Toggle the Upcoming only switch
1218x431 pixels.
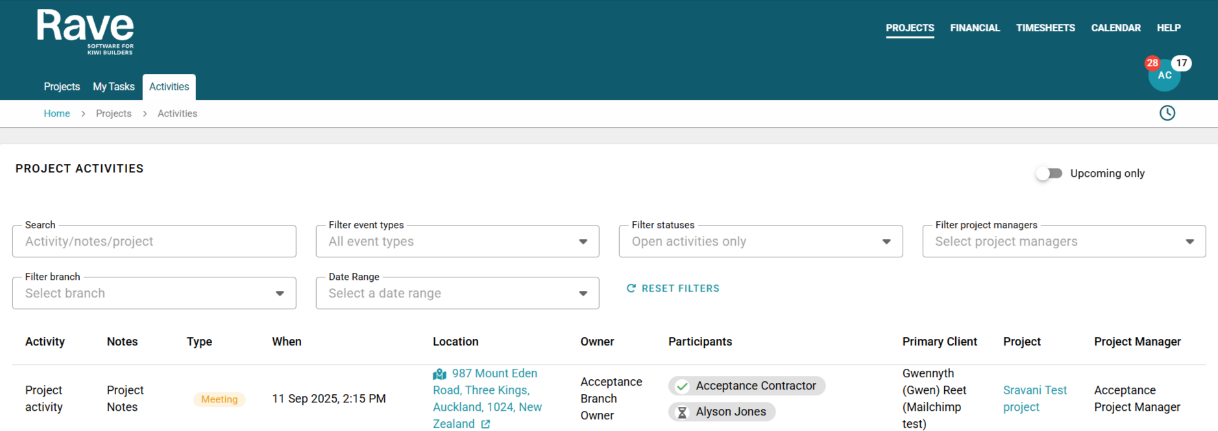(x=1049, y=173)
